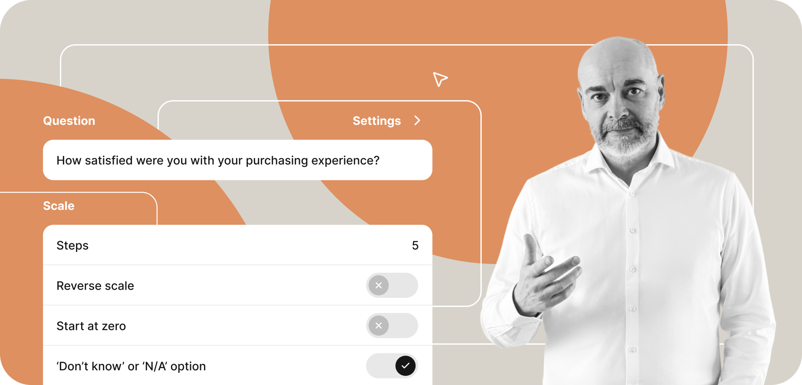Image resolution: width=802 pixels, height=385 pixels.
Task: Open the Steps row label
Action: click(72, 245)
